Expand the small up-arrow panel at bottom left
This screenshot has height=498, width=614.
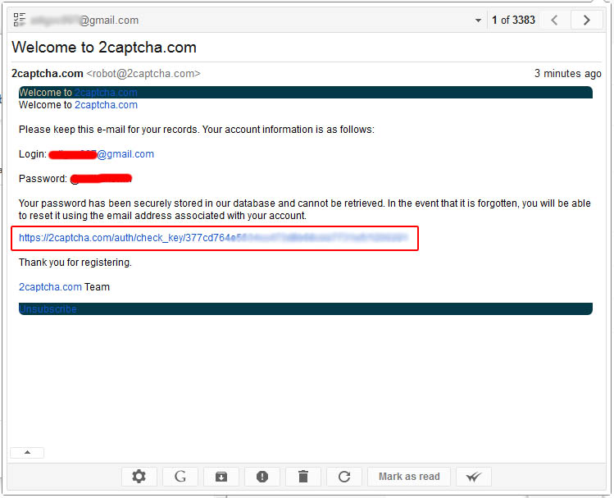click(x=27, y=453)
